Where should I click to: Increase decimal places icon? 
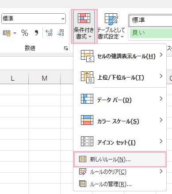[49, 33]
